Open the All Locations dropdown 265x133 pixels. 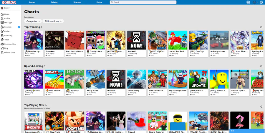(x=53, y=21)
